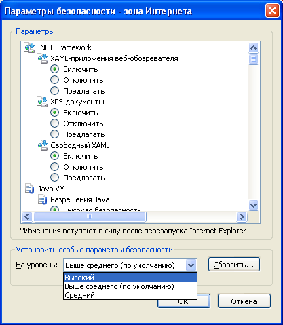Click the XPS-документы setting icon
The height and width of the screenshot is (325, 283).
point(42,102)
